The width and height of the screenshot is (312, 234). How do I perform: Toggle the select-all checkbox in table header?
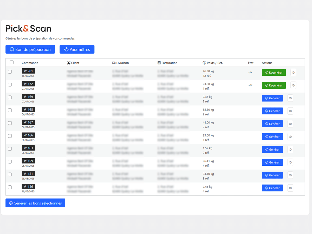pyautogui.click(x=12, y=62)
